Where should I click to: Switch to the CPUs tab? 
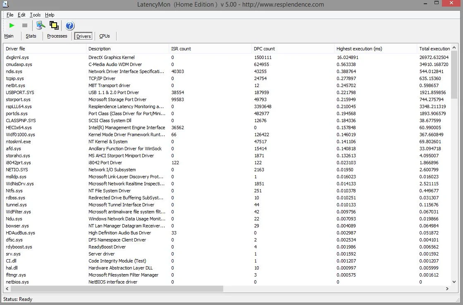coord(105,36)
